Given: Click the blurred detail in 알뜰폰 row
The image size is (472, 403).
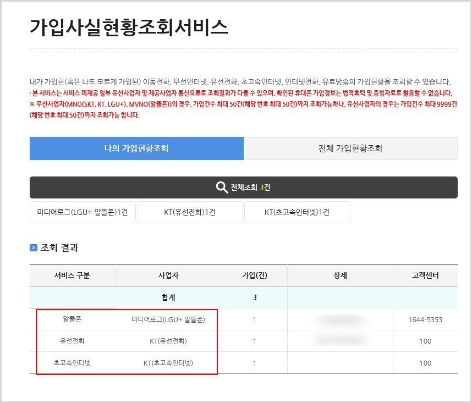Looking at the screenshot, I should pyautogui.click(x=340, y=320).
